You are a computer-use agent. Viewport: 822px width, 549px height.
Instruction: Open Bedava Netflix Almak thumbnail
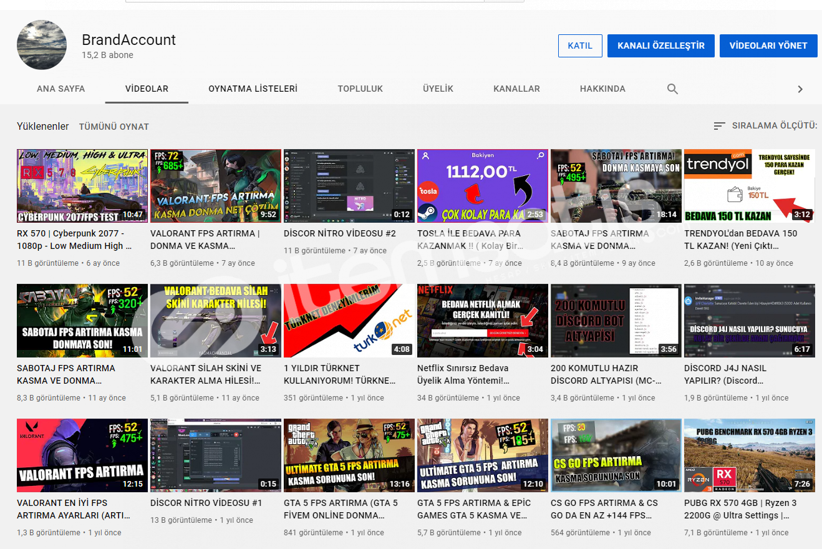click(x=483, y=321)
